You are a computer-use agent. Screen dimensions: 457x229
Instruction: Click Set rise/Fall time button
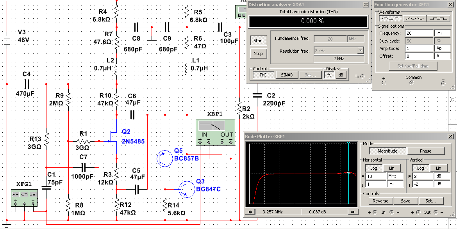(x=413, y=66)
